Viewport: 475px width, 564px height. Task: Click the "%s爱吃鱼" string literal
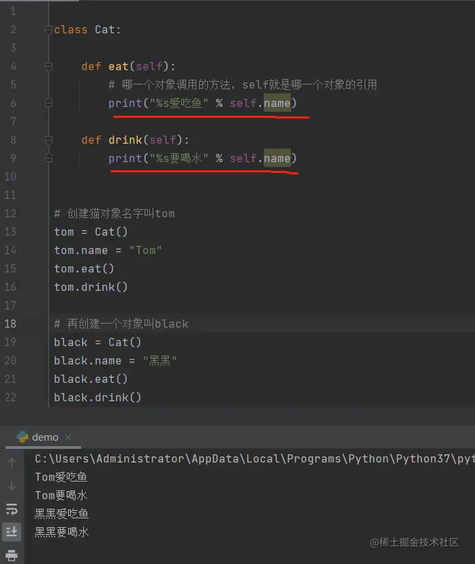[x=179, y=104]
